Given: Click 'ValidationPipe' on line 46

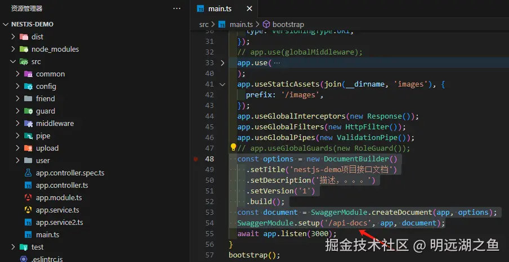Looking at the screenshot, I should click(x=367, y=138).
